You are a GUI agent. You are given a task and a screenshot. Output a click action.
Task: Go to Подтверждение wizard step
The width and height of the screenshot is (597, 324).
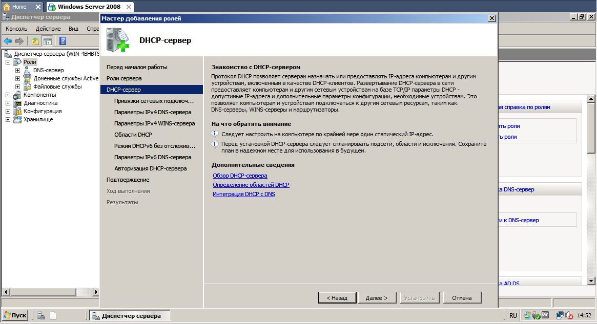pyautogui.click(x=128, y=180)
